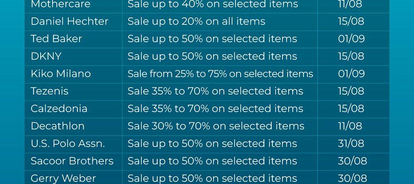This screenshot has height=184, width=414.
Task: Click the Sacoor Brothers brand name
Action: (72, 161)
